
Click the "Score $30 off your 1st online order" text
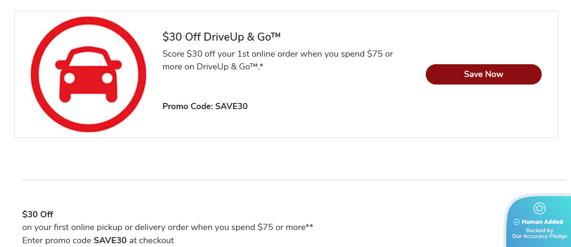[x=230, y=54]
